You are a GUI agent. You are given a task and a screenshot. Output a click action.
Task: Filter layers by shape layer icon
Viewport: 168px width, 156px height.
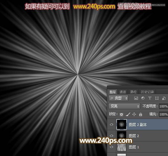(x=157, y=98)
